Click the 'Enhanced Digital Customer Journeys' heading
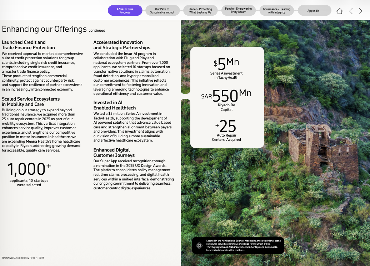Viewport: 370px width, 266px height. coord(114,153)
